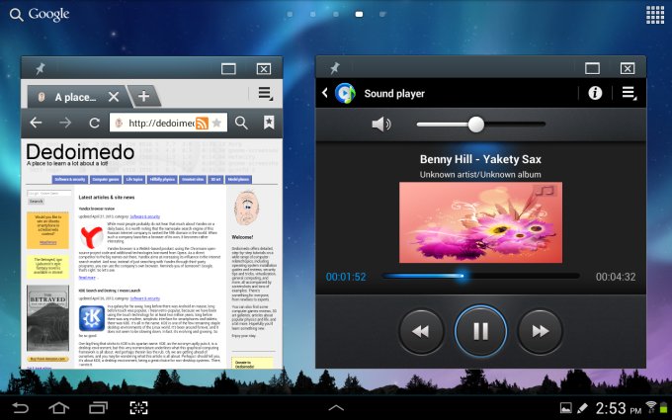Open the recent apps list

click(x=98, y=407)
